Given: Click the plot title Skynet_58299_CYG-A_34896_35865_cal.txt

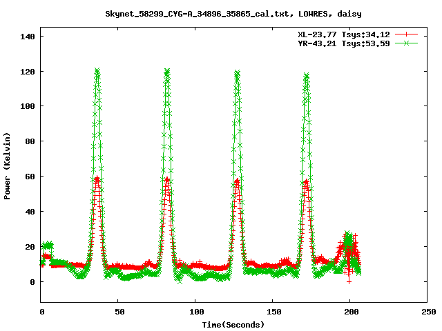Looking at the screenshot, I should coord(197,14).
